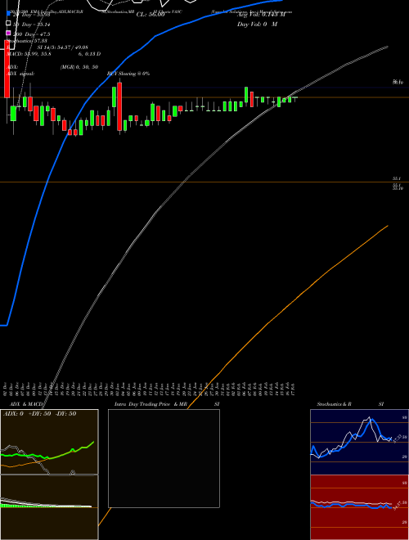Viewport: 409px width, 540px height.
Task: Click the '50 Day - 55.14' legend text
Action: [31, 25]
